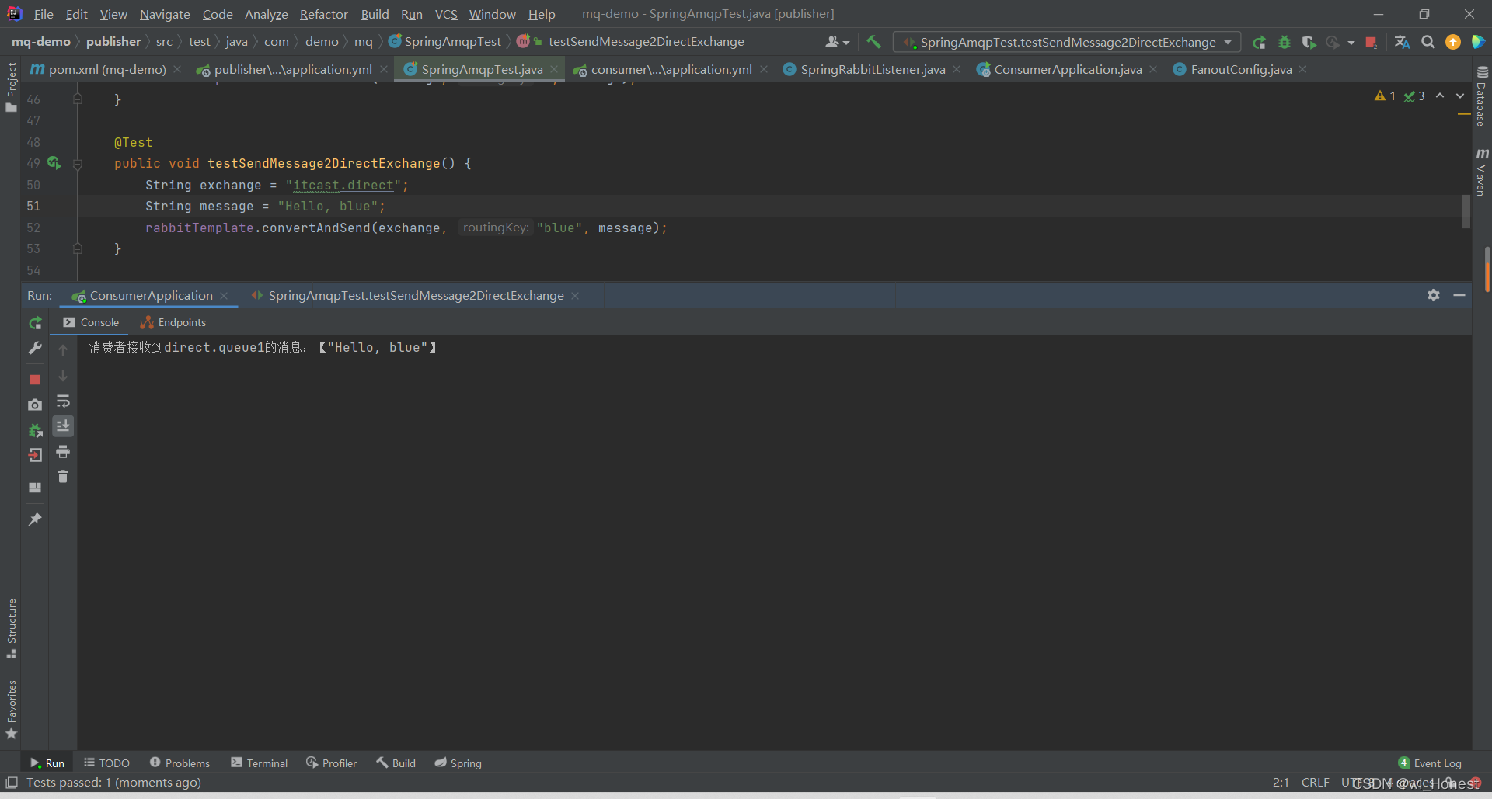Start debugging with the top toolbar bug icon
Image resolution: width=1492 pixels, height=799 pixels.
pos(1285,42)
